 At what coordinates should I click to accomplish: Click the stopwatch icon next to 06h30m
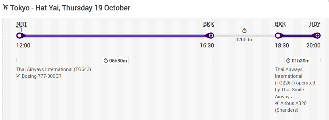click(x=106, y=60)
